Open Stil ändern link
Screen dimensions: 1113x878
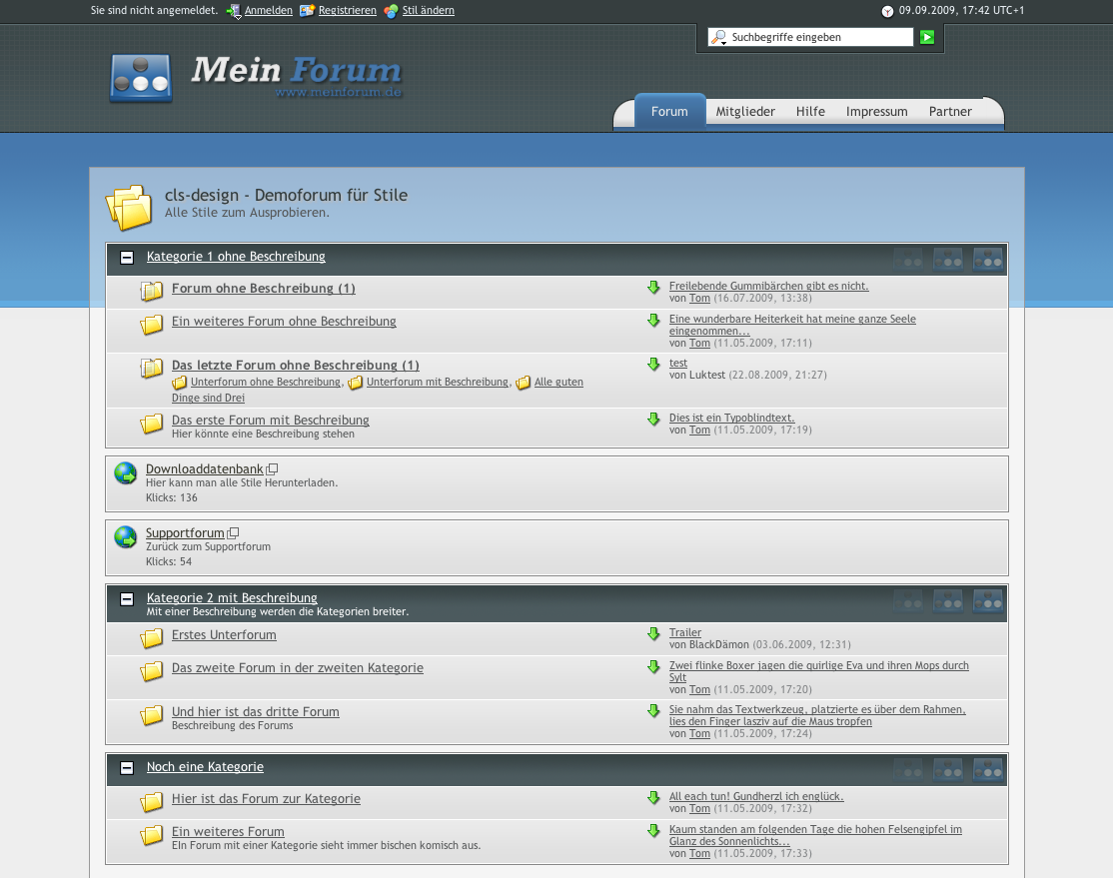[428, 11]
